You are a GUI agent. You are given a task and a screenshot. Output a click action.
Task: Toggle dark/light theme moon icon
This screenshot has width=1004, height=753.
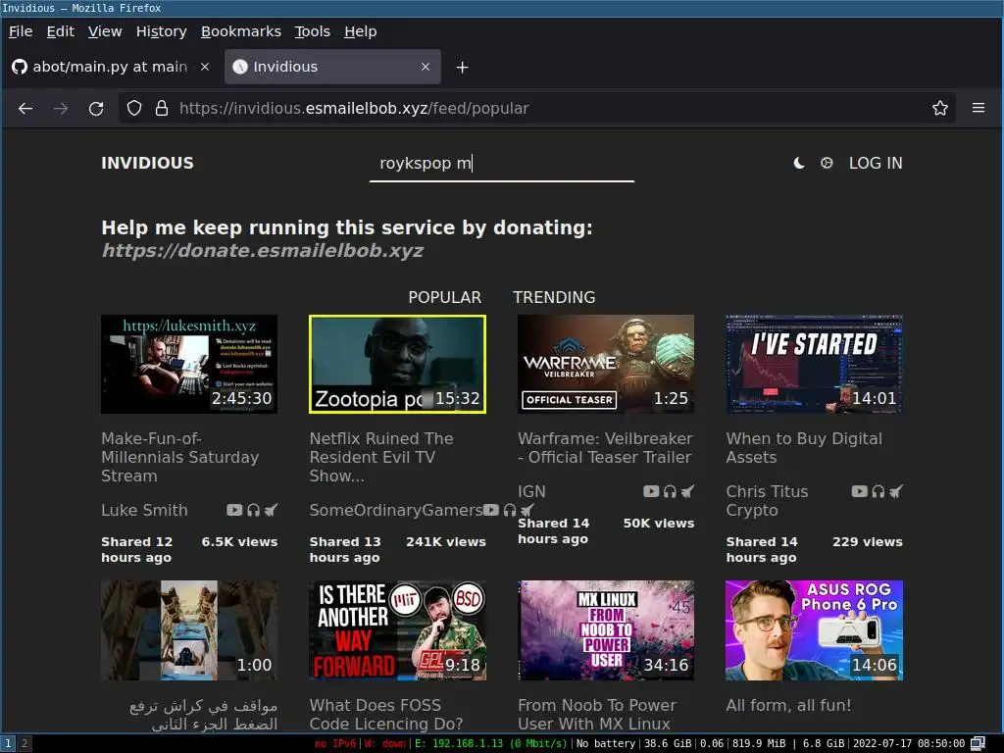pyautogui.click(x=798, y=164)
